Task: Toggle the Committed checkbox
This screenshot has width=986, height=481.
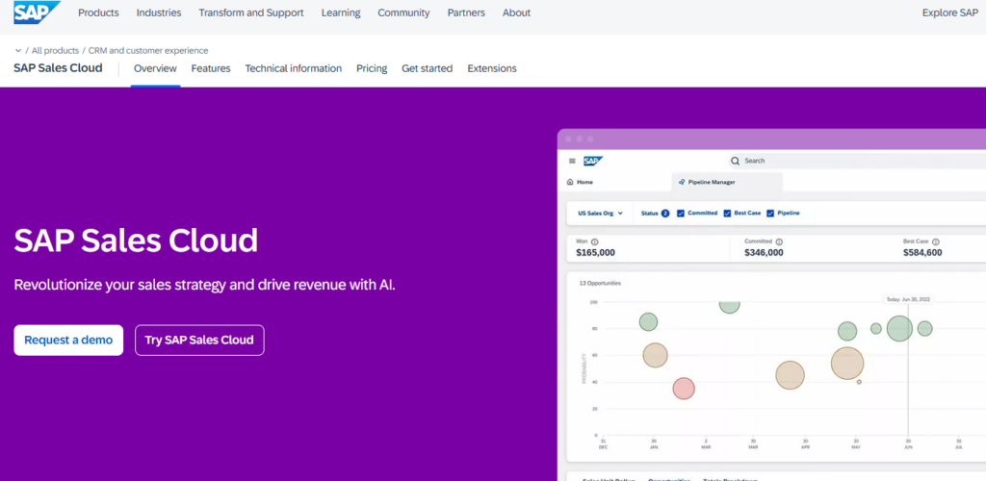Action: (681, 214)
